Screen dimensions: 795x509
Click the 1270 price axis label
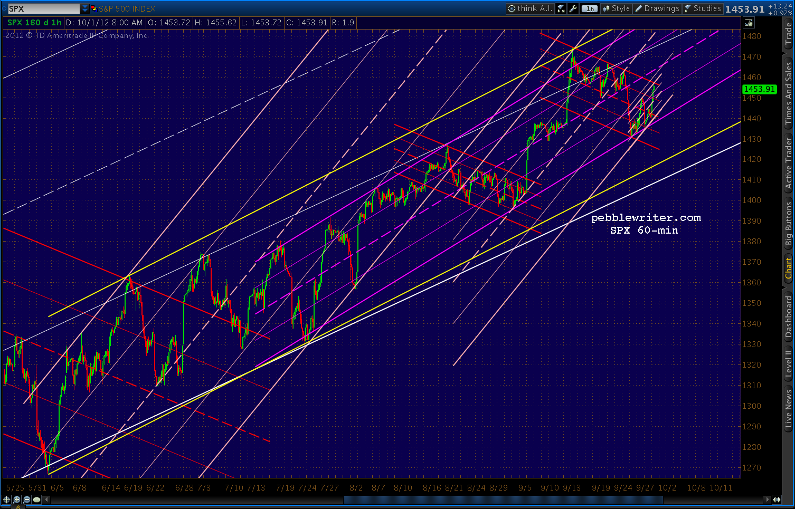pyautogui.click(x=752, y=468)
